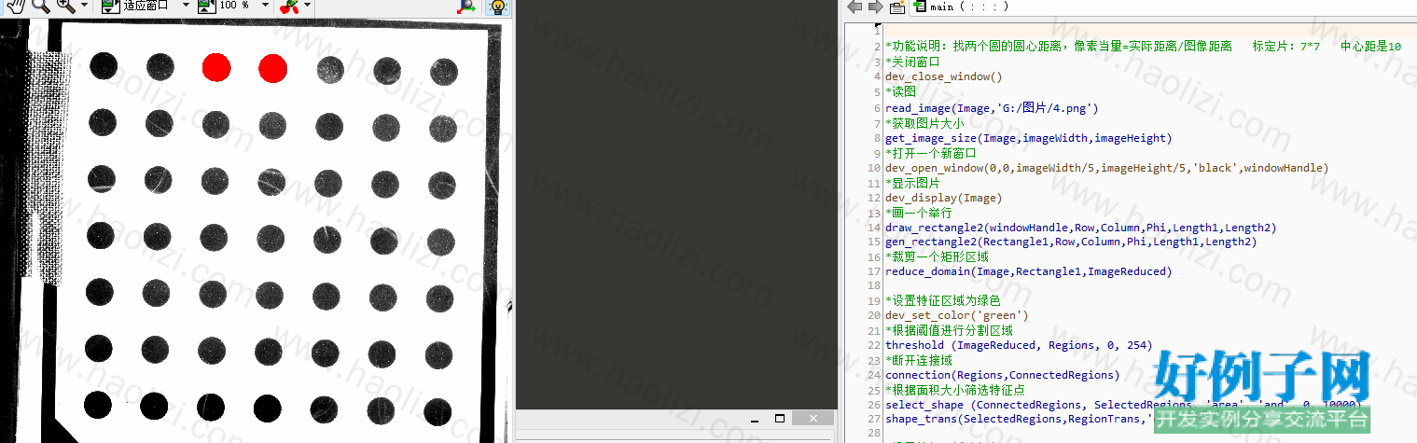Click the gen_rectangle2 code line
1417x443 pixels.
tap(1071, 242)
